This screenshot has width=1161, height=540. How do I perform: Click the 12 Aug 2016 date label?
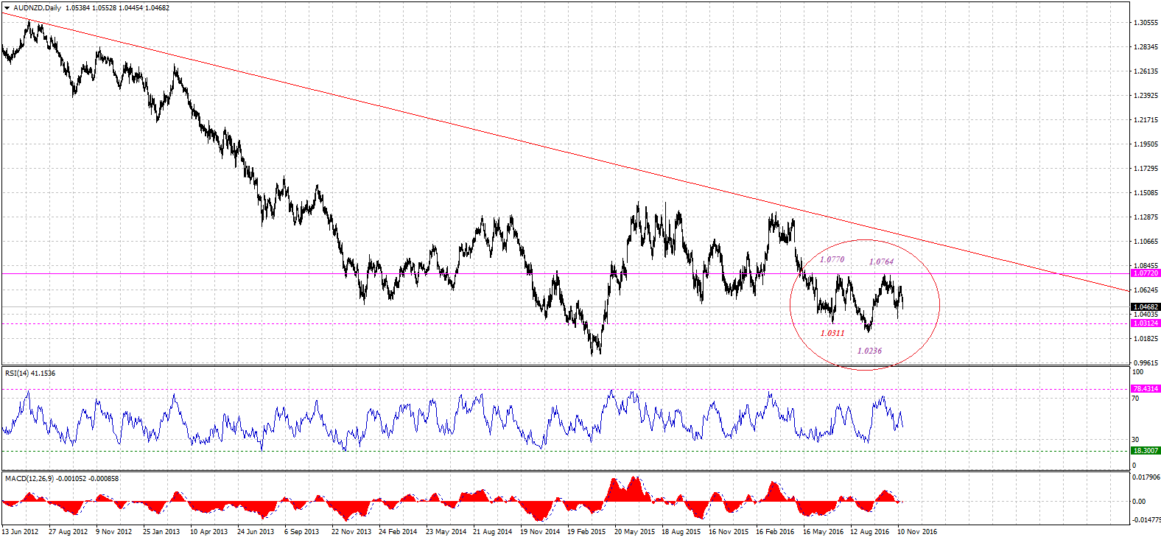[869, 532]
